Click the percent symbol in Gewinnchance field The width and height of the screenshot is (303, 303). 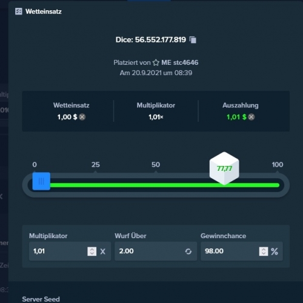pyautogui.click(x=275, y=251)
